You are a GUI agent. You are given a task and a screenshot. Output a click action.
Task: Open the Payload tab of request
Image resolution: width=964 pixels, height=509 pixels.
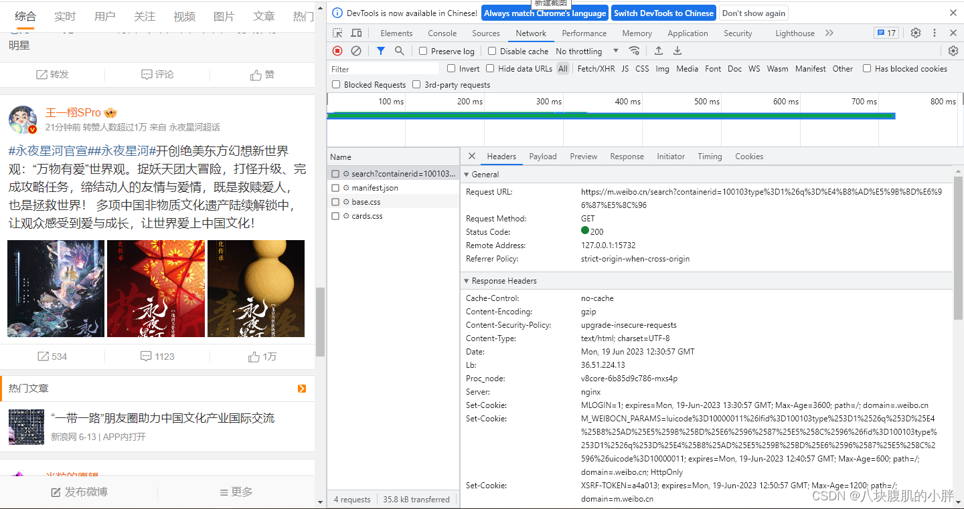[543, 156]
